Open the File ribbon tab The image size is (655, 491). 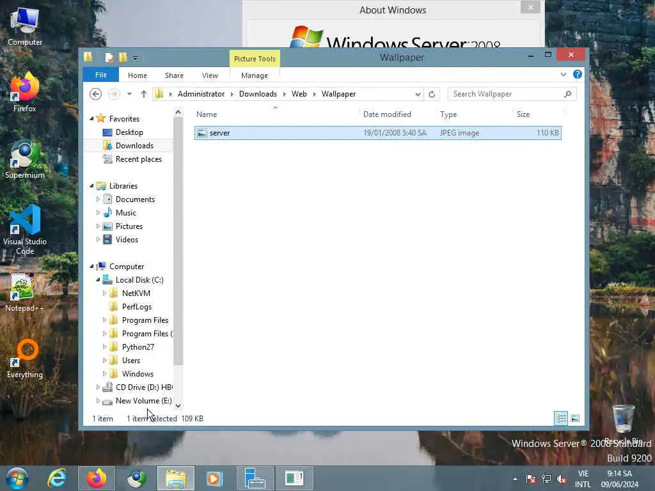pyautogui.click(x=101, y=75)
